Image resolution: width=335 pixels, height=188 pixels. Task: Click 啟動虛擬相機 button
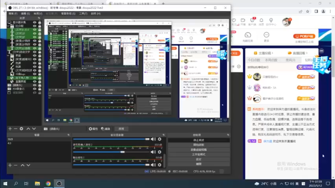198,150
